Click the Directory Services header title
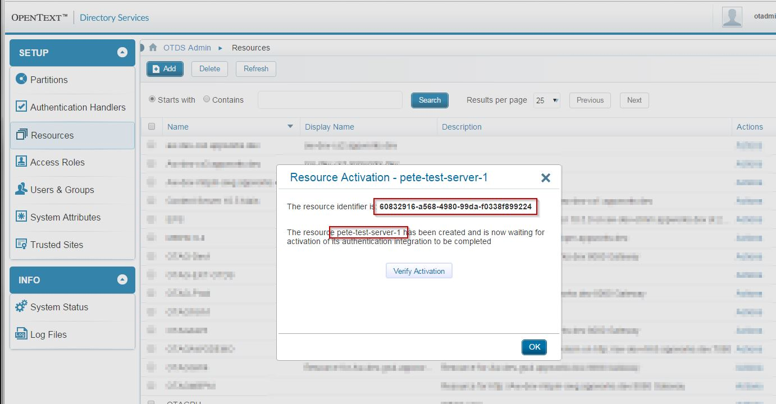Image resolution: width=776 pixels, height=404 pixels. [115, 17]
